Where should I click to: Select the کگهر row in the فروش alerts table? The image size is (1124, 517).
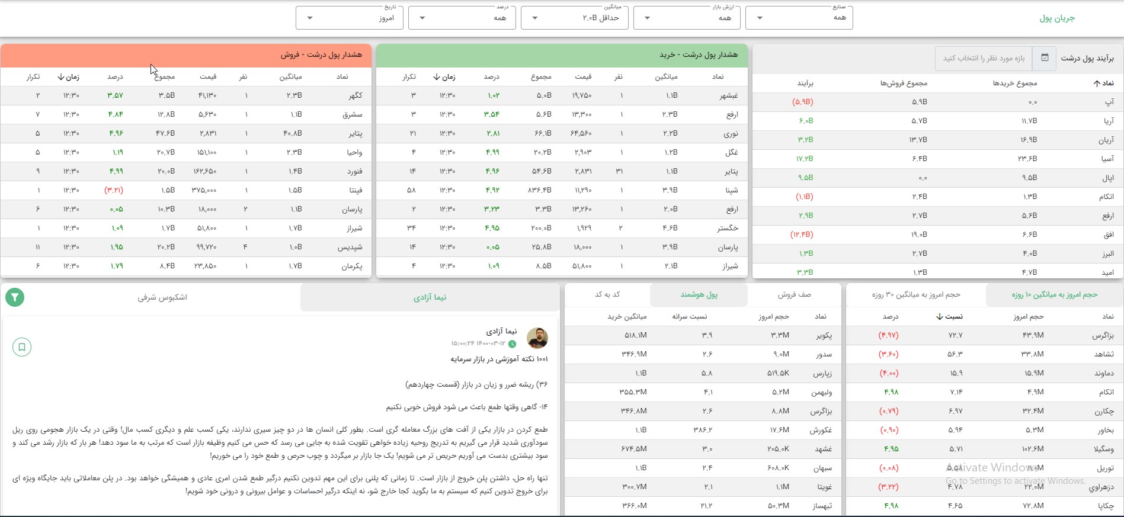coord(186,95)
